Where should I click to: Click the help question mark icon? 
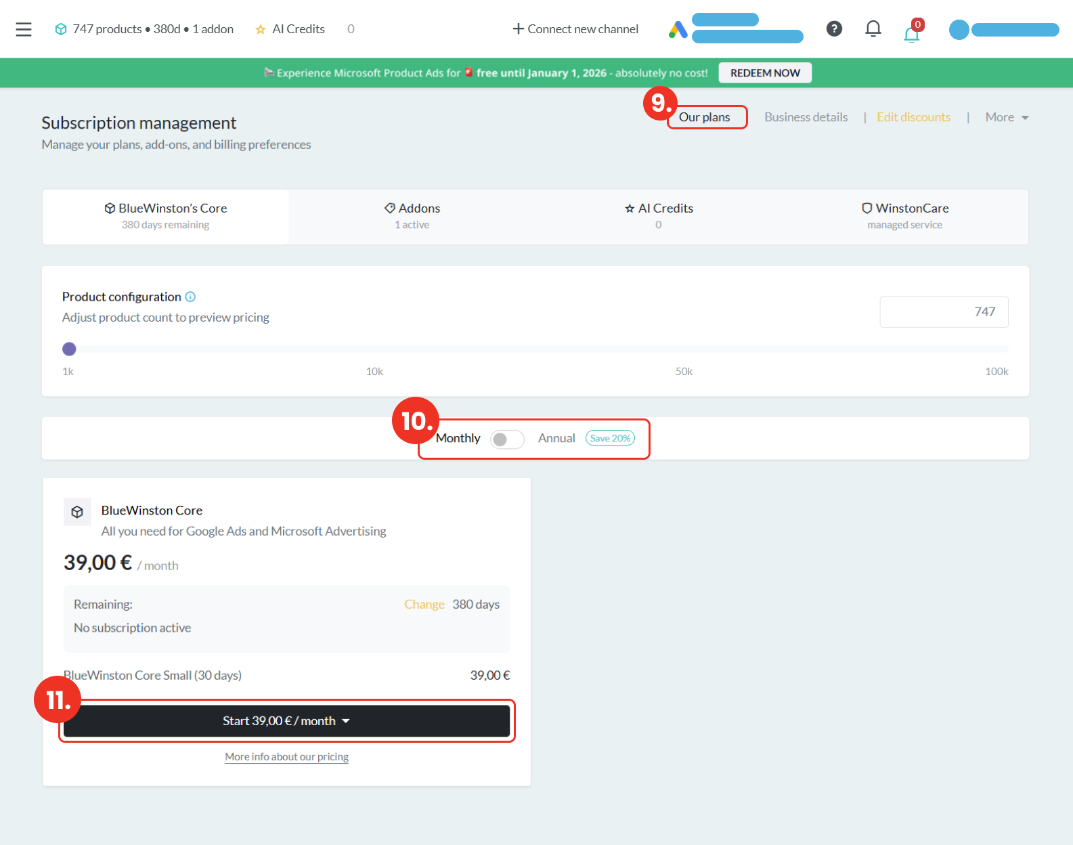[834, 28]
